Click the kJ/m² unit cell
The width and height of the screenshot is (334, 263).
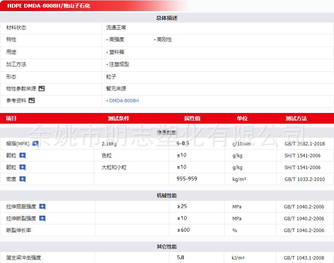(238, 258)
